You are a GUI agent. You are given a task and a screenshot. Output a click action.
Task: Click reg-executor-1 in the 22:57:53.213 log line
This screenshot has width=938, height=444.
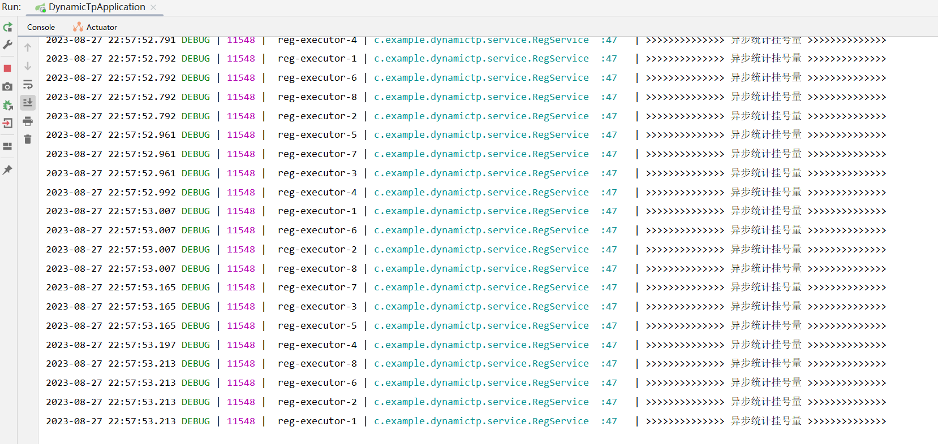click(317, 421)
